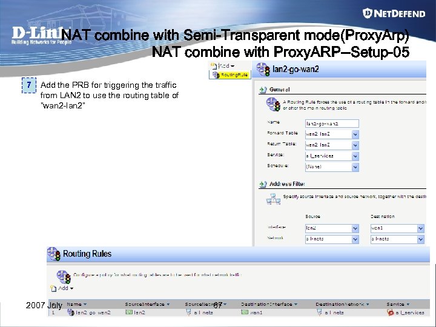
Task: Click the wan1 destination interface cell icon
Action: pyautogui.click(x=245, y=312)
